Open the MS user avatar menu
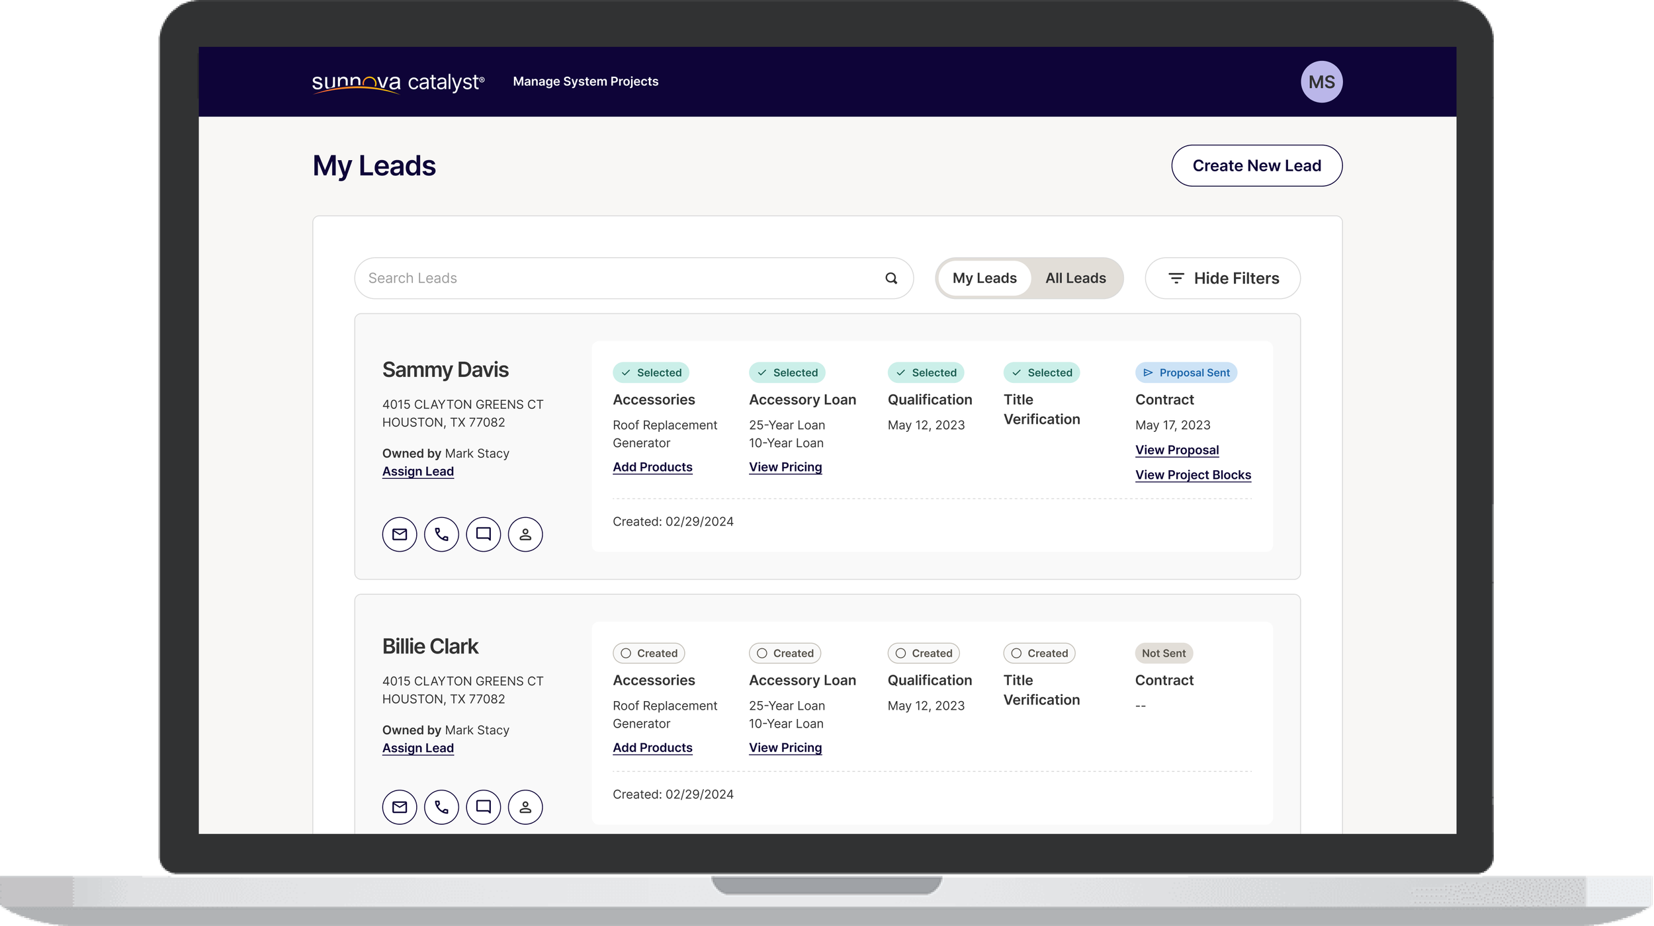Screen dimensions: 1654x926 [1321, 82]
